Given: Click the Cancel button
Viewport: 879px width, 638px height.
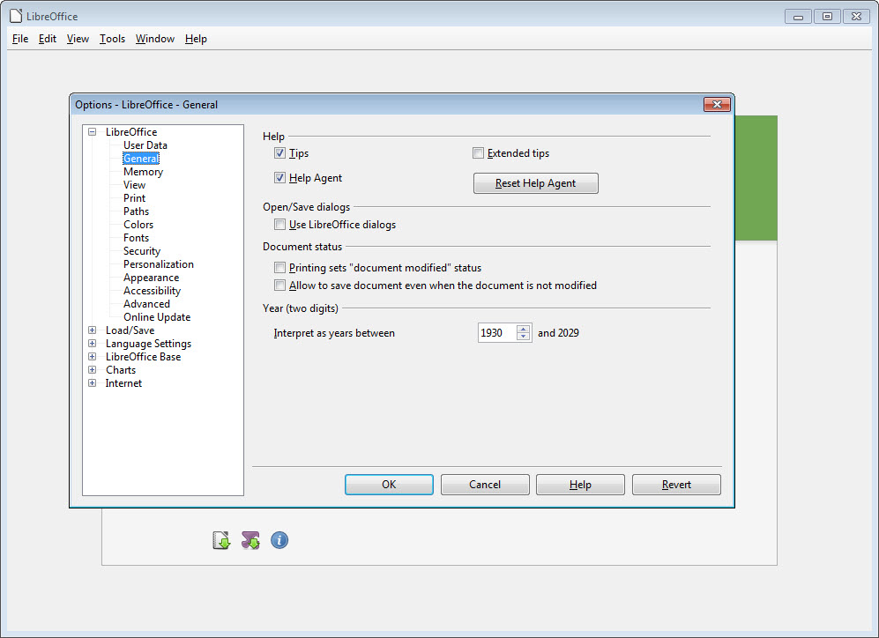Looking at the screenshot, I should (x=485, y=485).
